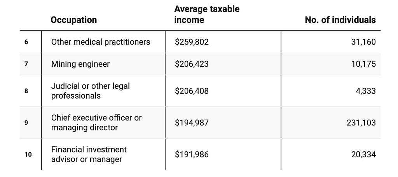Click the 10,175 individuals value
Image resolution: width=398 pixels, height=177 pixels.
click(363, 64)
